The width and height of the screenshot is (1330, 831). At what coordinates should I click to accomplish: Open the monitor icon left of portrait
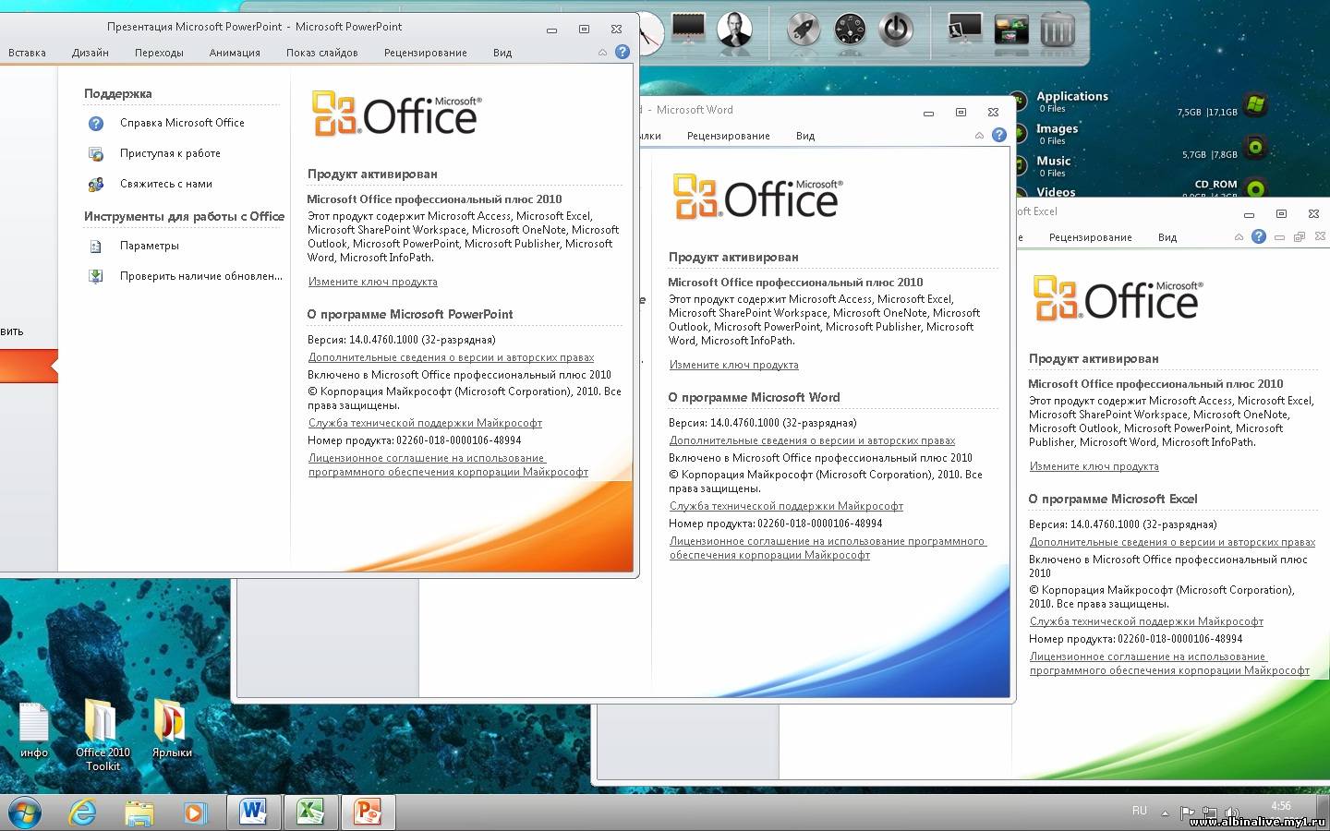tap(688, 28)
